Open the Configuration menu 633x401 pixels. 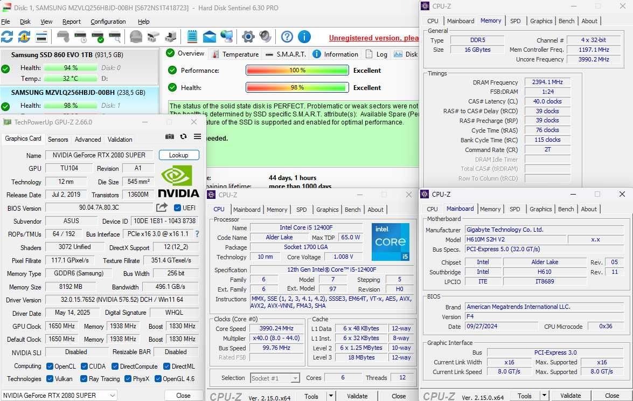tap(108, 22)
